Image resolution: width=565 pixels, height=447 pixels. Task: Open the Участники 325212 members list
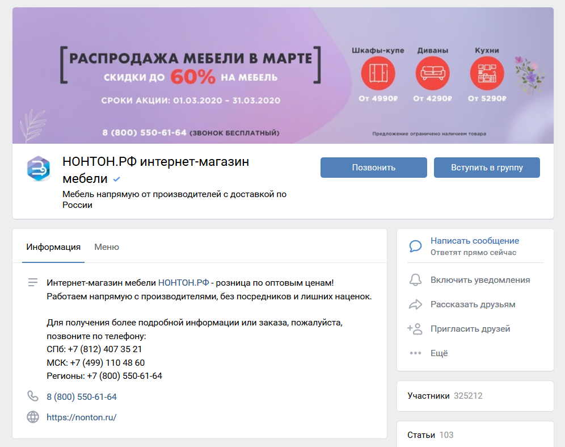(x=475, y=396)
